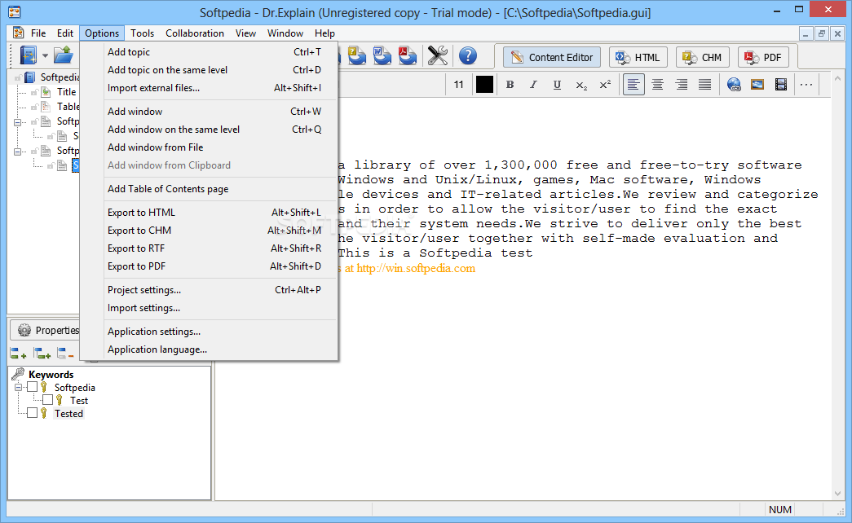Open the Edit menu

65,33
